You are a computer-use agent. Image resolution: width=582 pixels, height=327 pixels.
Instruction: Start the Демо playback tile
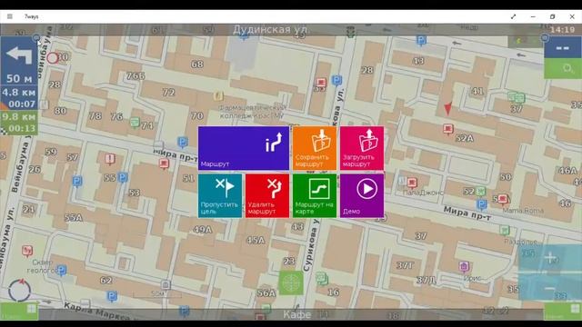click(x=362, y=196)
